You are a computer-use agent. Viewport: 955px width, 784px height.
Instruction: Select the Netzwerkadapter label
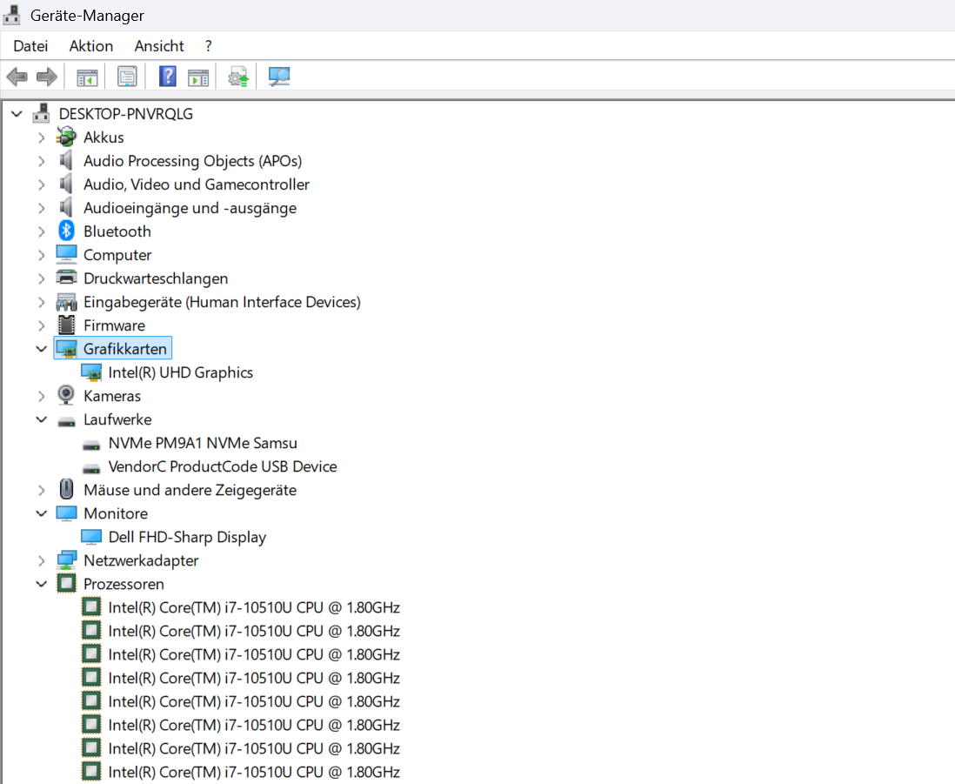point(141,560)
